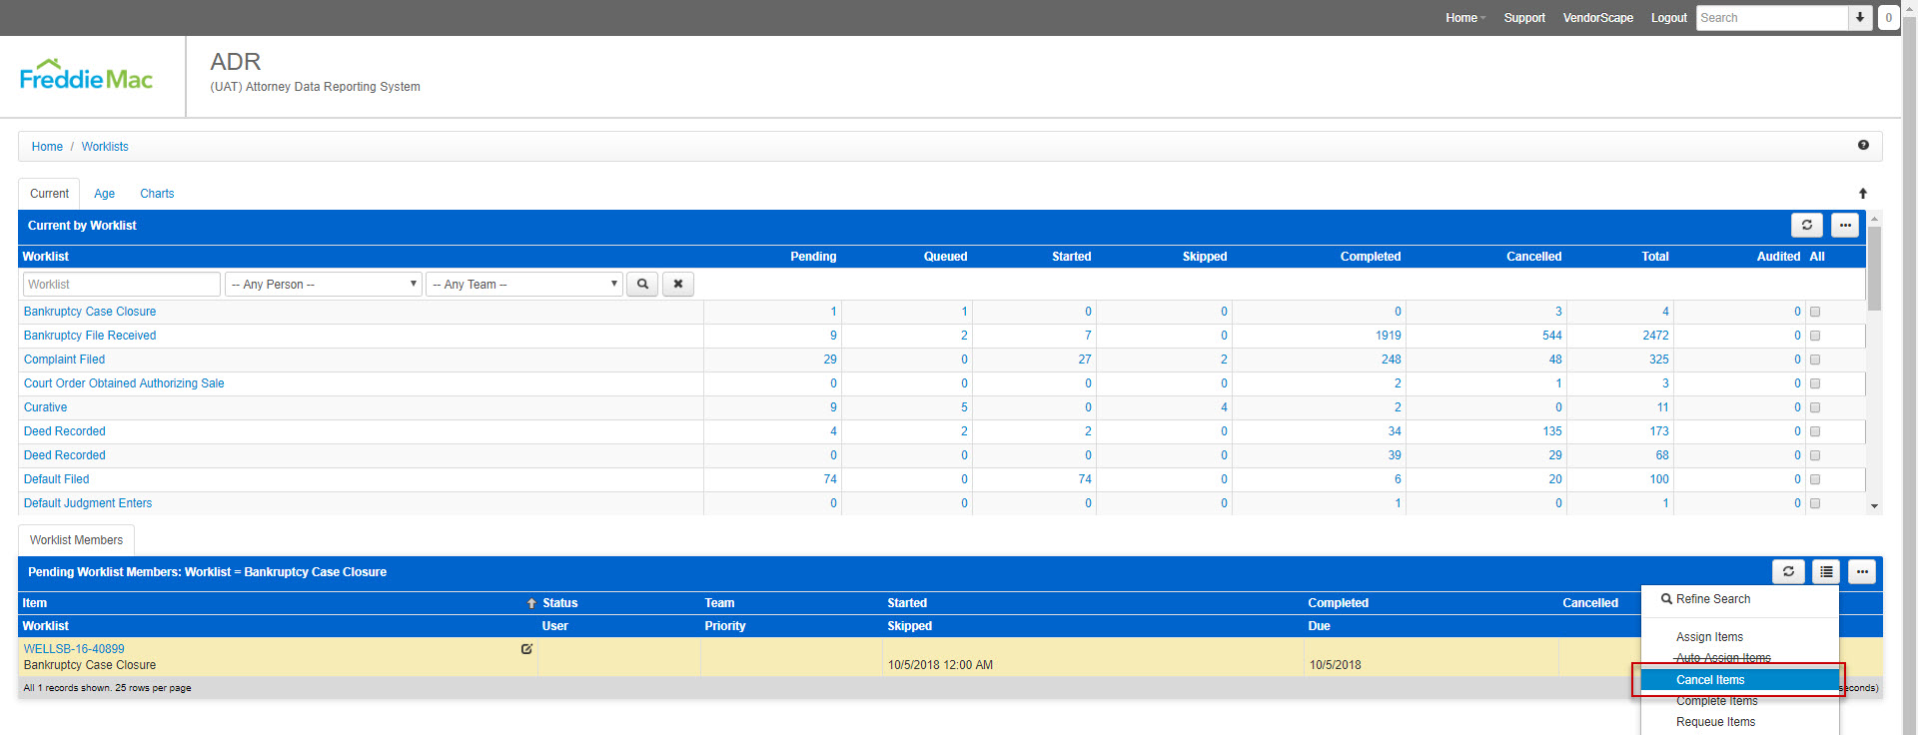Click Completed count 1919 for Bankruptcy File Received

[1388, 336]
